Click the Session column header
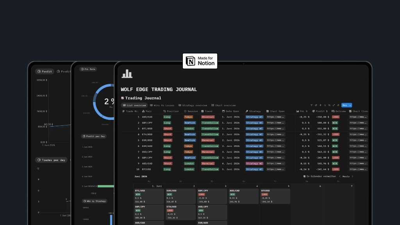 [x=191, y=111]
